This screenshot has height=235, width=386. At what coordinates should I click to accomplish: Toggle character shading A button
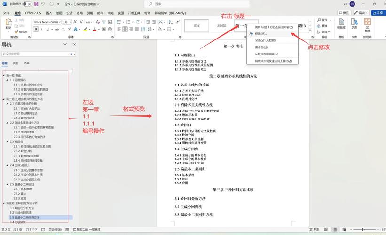point(104,29)
